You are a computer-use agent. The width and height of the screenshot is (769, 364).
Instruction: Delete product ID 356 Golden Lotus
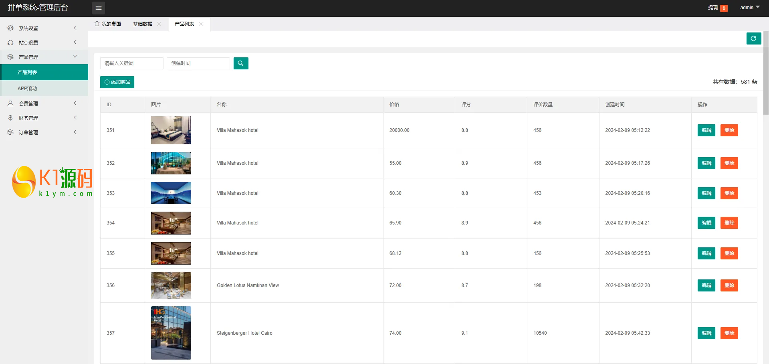pos(729,285)
